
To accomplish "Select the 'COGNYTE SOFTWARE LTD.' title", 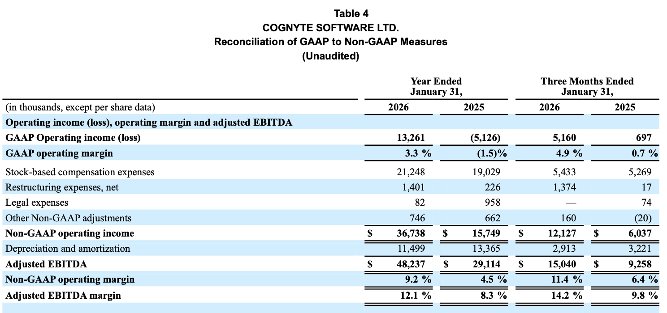I will (330, 28).
